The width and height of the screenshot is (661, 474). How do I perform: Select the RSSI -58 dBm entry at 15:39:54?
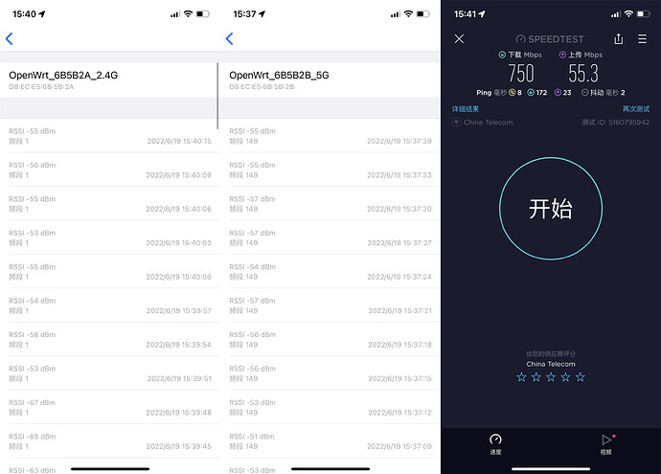tap(110, 340)
